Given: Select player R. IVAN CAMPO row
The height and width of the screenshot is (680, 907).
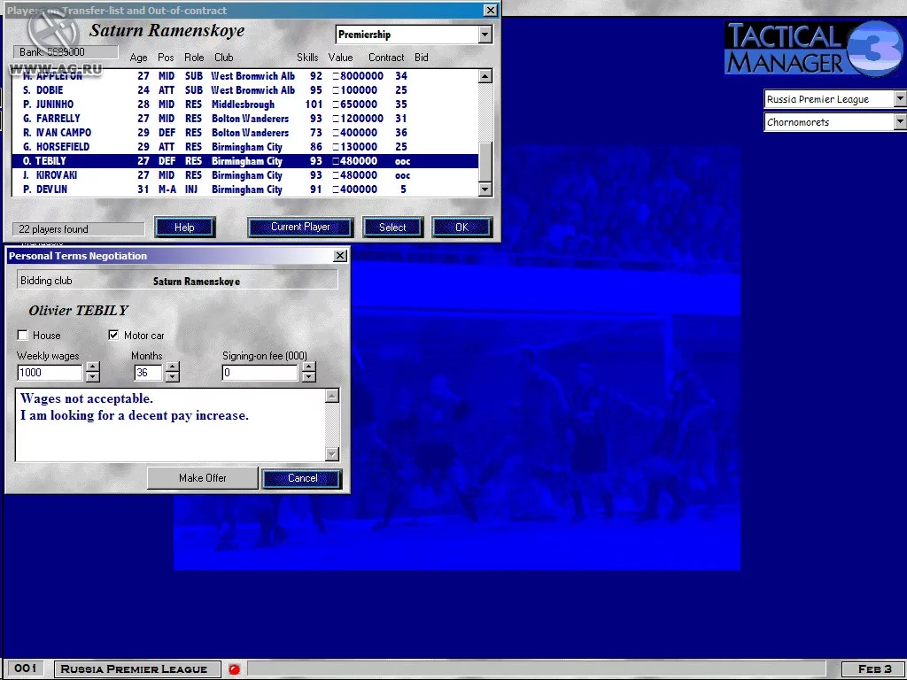Looking at the screenshot, I should click(244, 133).
